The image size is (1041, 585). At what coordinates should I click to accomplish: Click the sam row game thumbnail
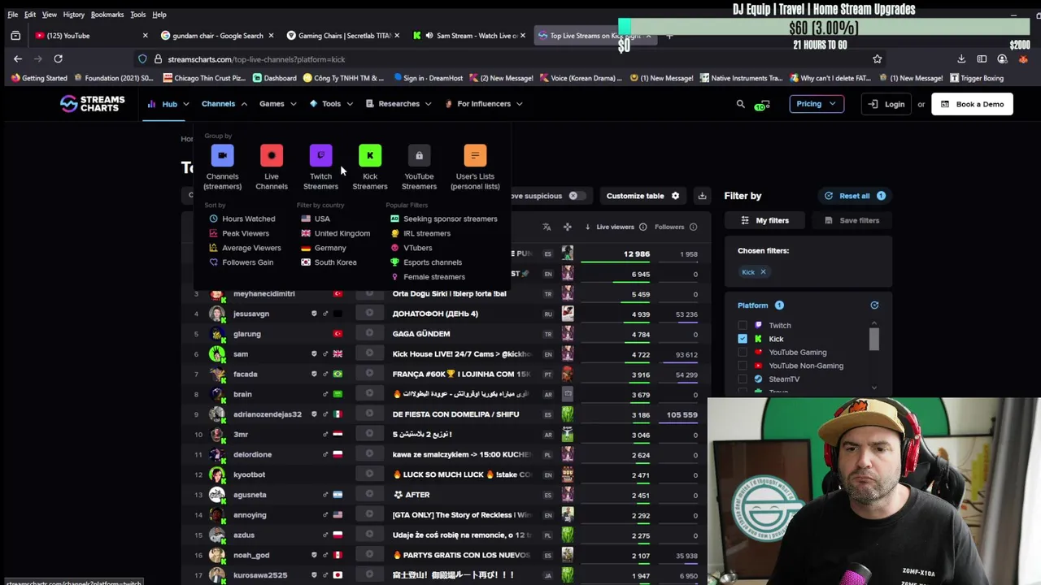[567, 354]
